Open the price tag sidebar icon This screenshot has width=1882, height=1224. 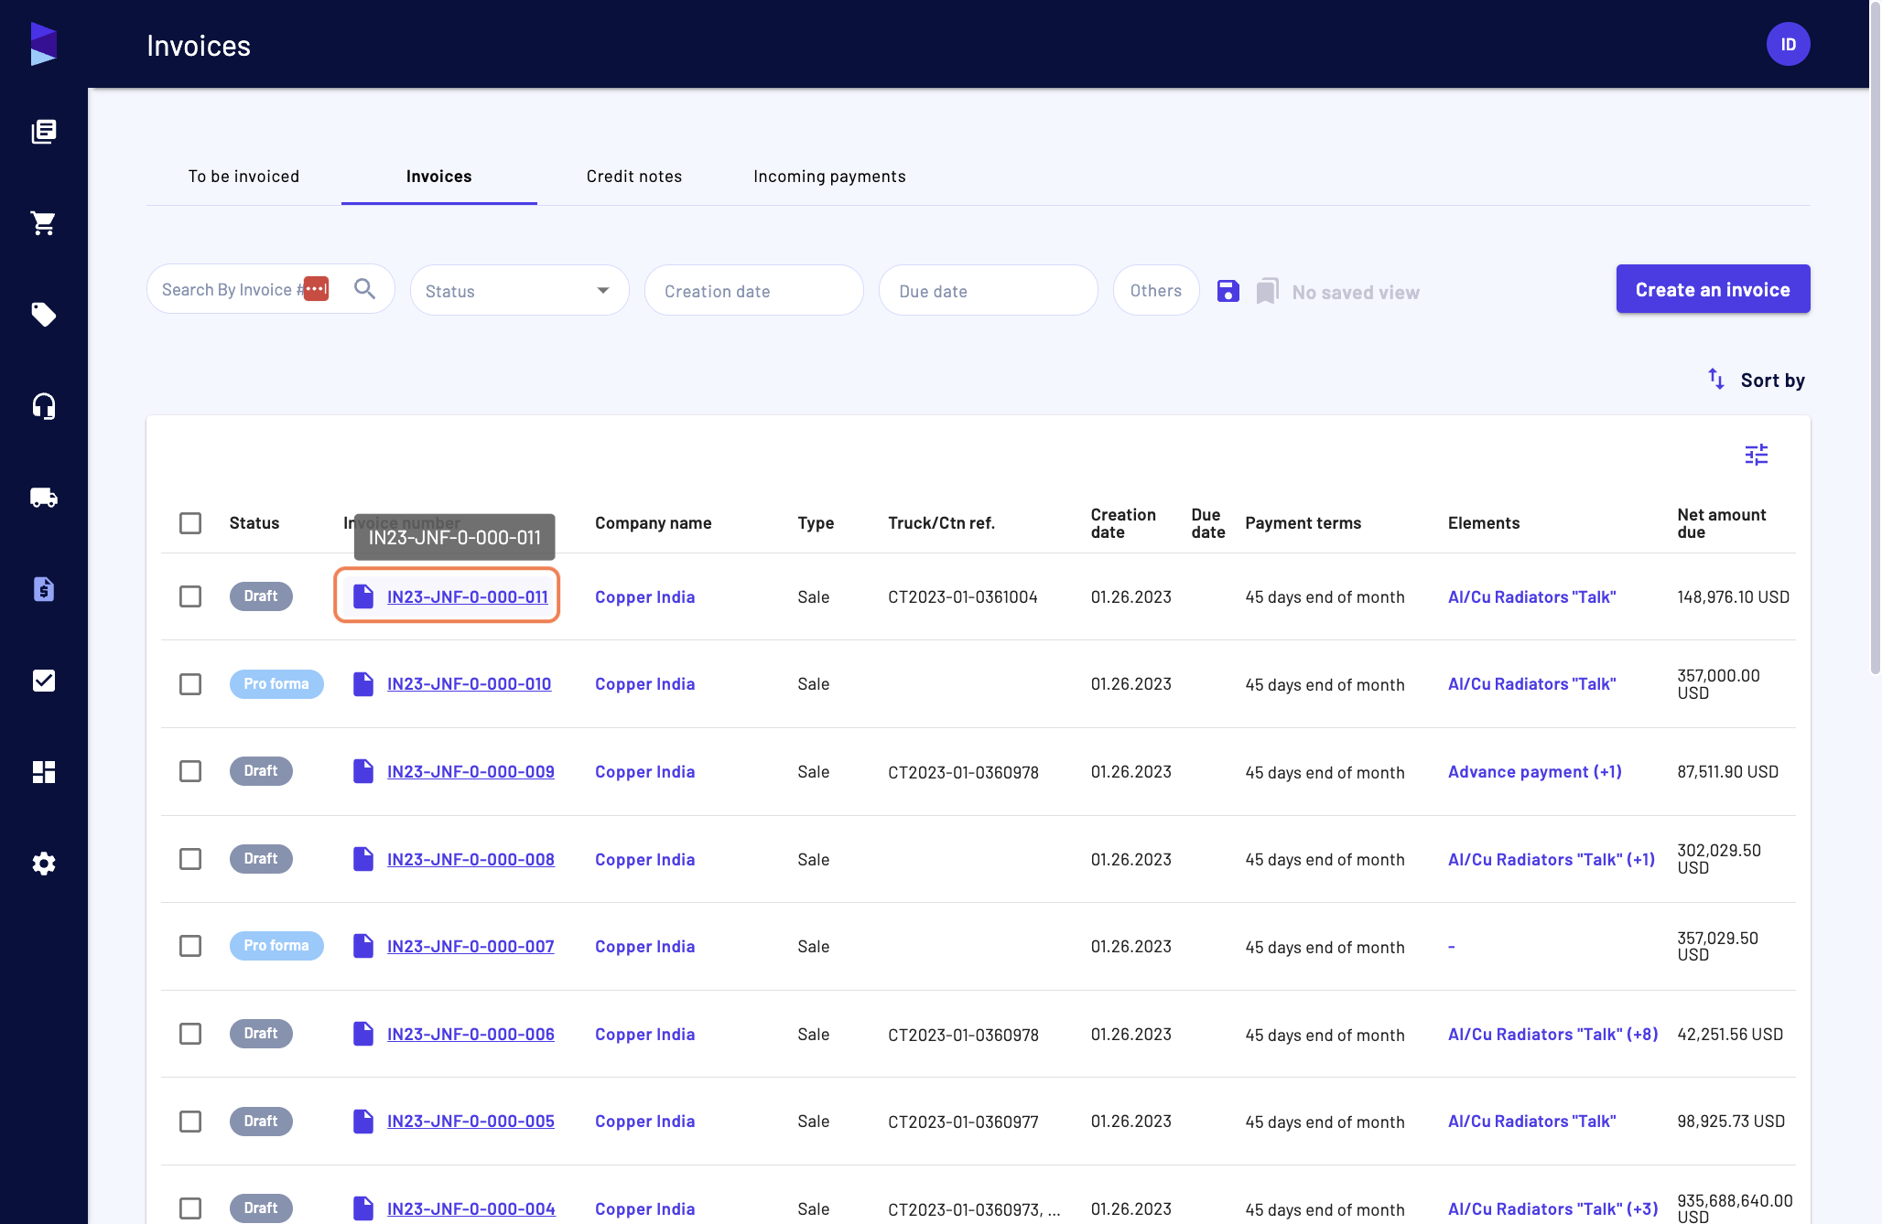click(43, 315)
